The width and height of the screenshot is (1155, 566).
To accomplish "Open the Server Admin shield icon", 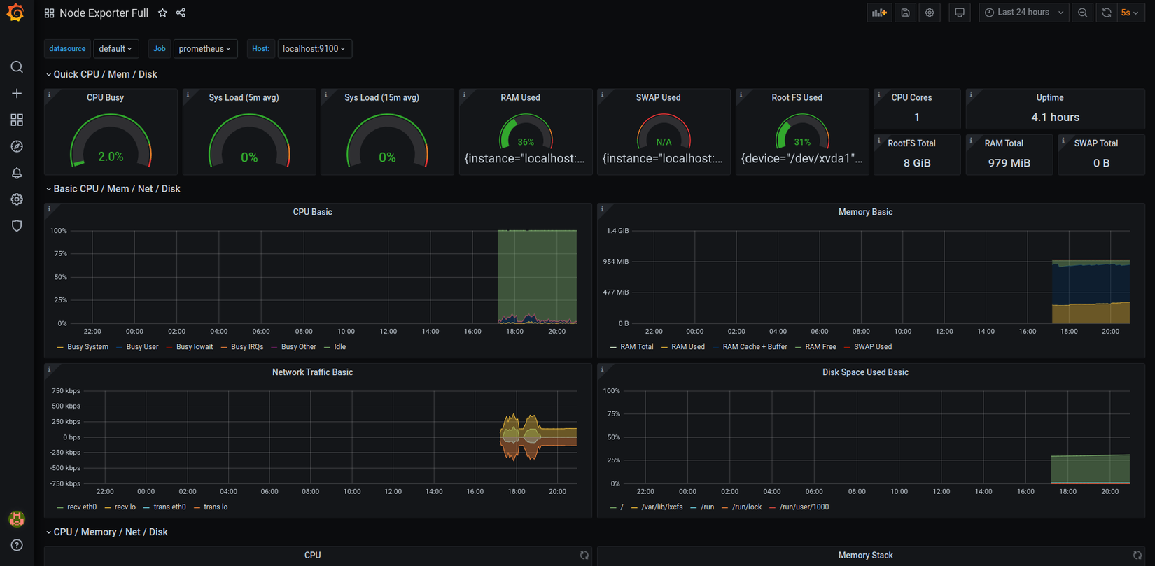I will click(17, 226).
